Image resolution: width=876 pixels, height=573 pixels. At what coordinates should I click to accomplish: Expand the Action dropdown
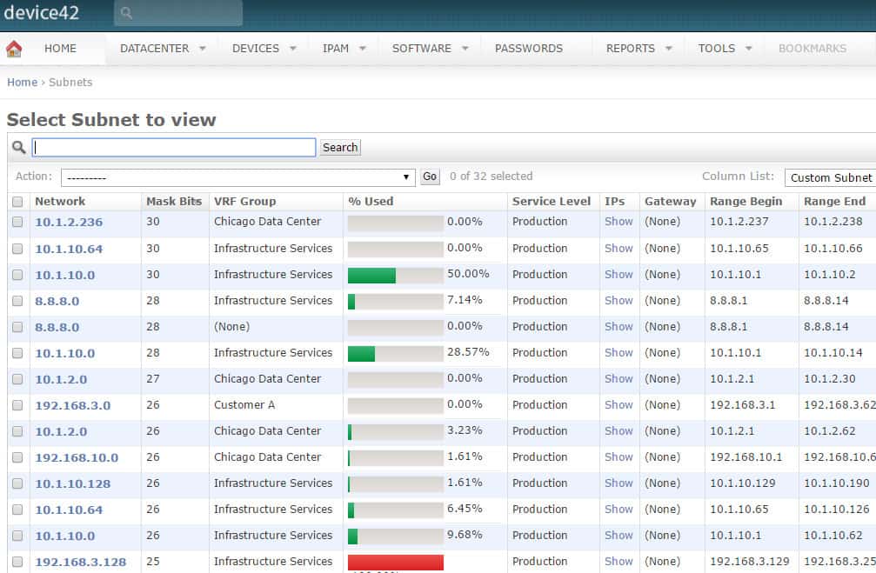(x=238, y=177)
